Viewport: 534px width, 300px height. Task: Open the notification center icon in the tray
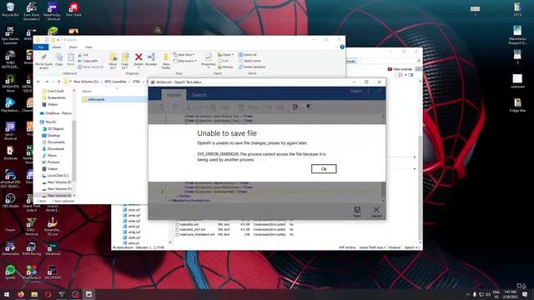coord(525,294)
